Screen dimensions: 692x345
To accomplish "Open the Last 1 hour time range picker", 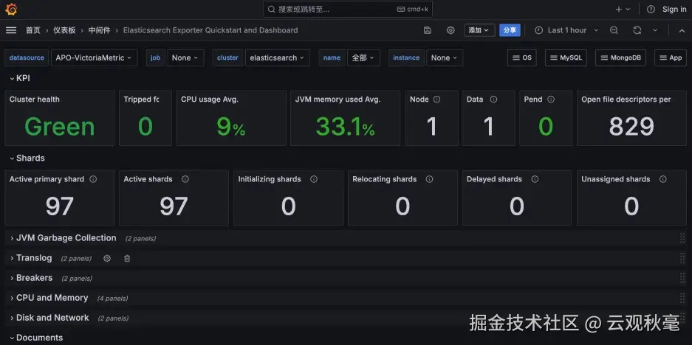I will [566, 30].
